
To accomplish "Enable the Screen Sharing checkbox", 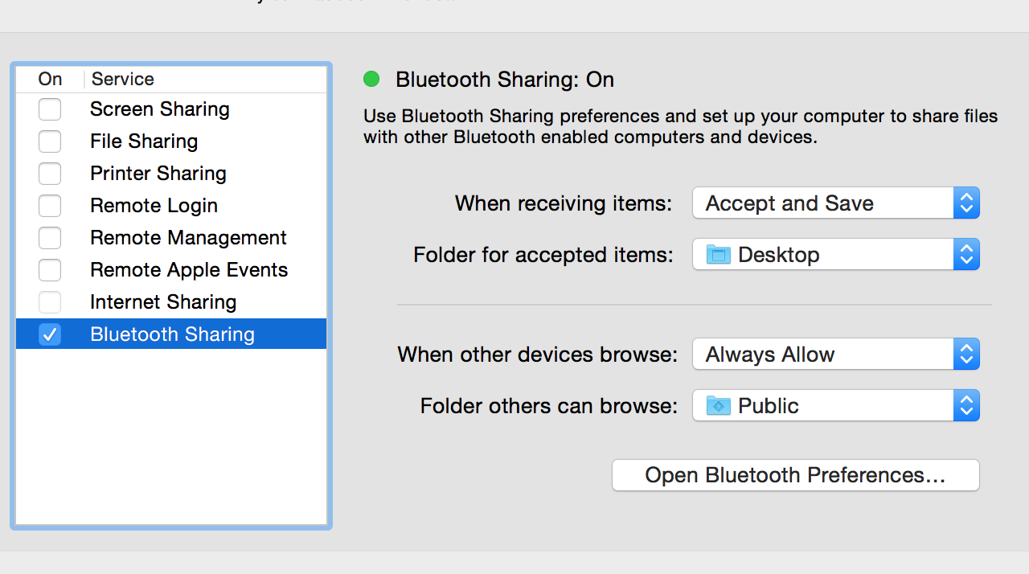I will point(50,109).
